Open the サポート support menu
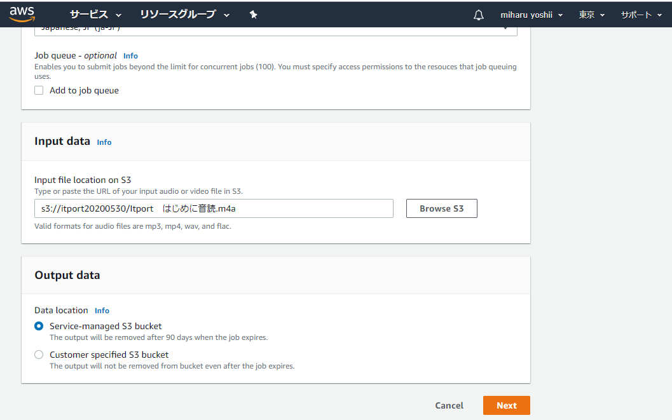Viewport: 672px width, 420px height. click(x=641, y=15)
